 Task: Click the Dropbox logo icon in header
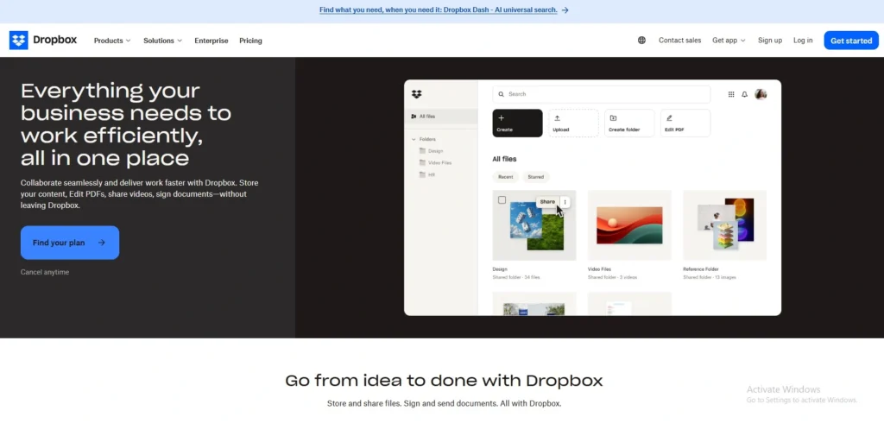pos(19,40)
